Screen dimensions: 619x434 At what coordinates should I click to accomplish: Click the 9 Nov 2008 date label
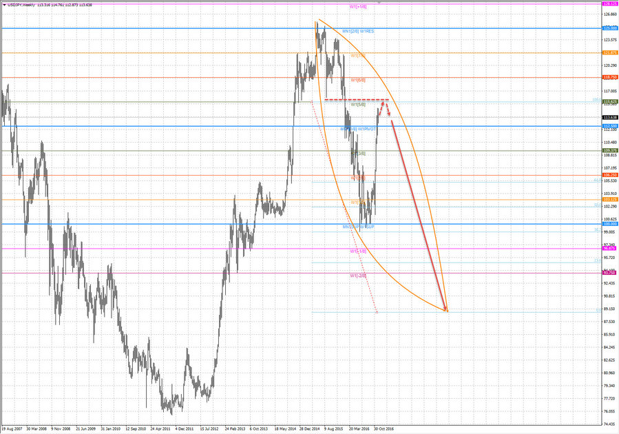(61, 428)
